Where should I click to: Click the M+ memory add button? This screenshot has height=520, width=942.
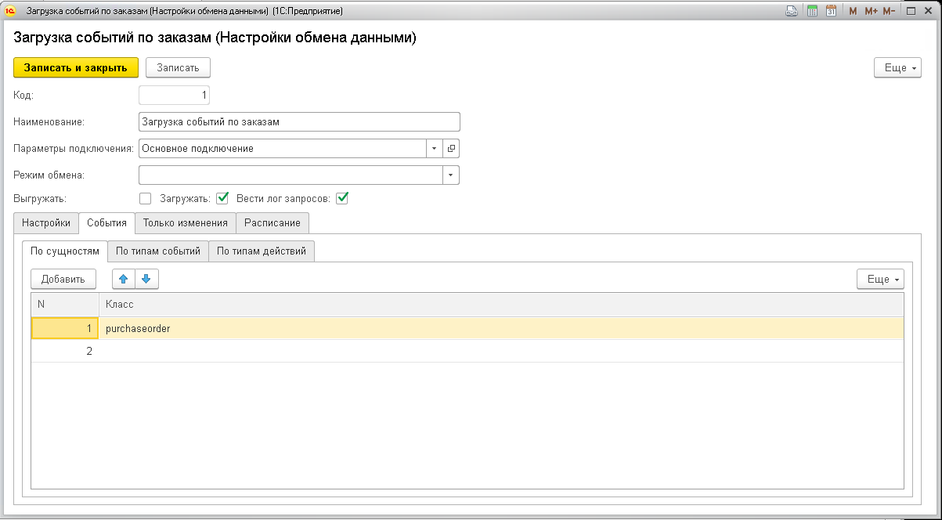[871, 11]
